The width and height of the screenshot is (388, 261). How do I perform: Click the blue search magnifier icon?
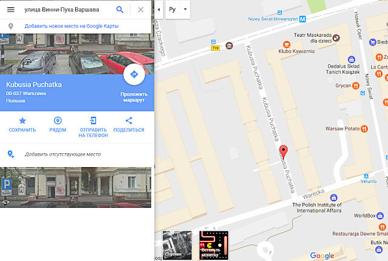point(120,10)
